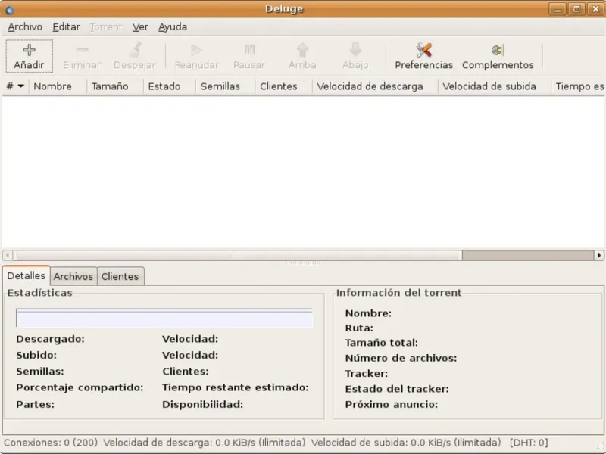Sort by the # column header
The width and height of the screenshot is (606, 454).
[15, 86]
